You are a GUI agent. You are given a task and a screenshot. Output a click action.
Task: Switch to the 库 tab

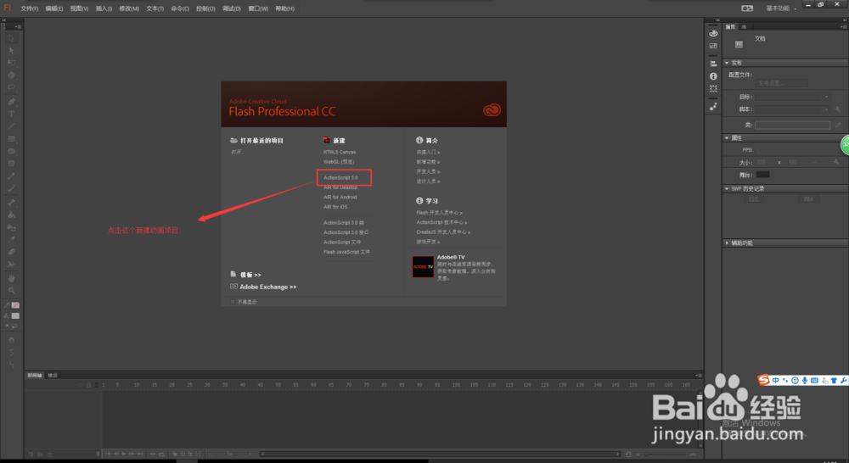click(x=744, y=26)
